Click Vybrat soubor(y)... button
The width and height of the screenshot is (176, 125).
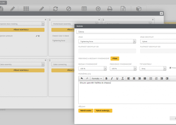tap(103, 111)
